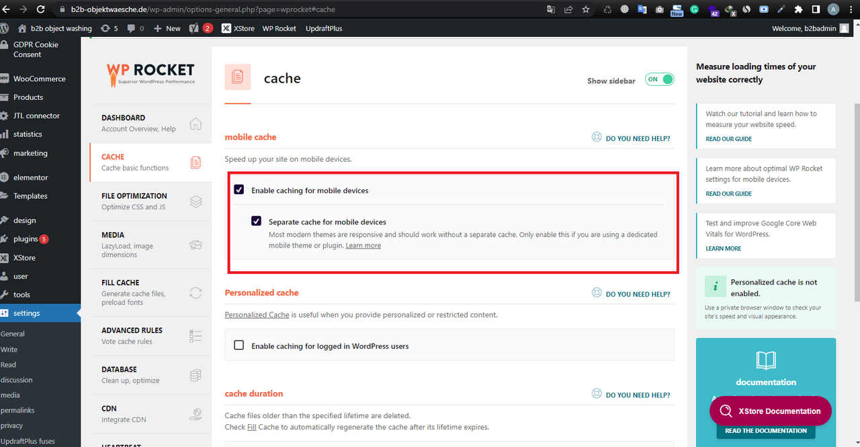Screen dimensions: 860x447
Task: Switch to the ADVANCED RULES tab
Action: tap(150, 336)
